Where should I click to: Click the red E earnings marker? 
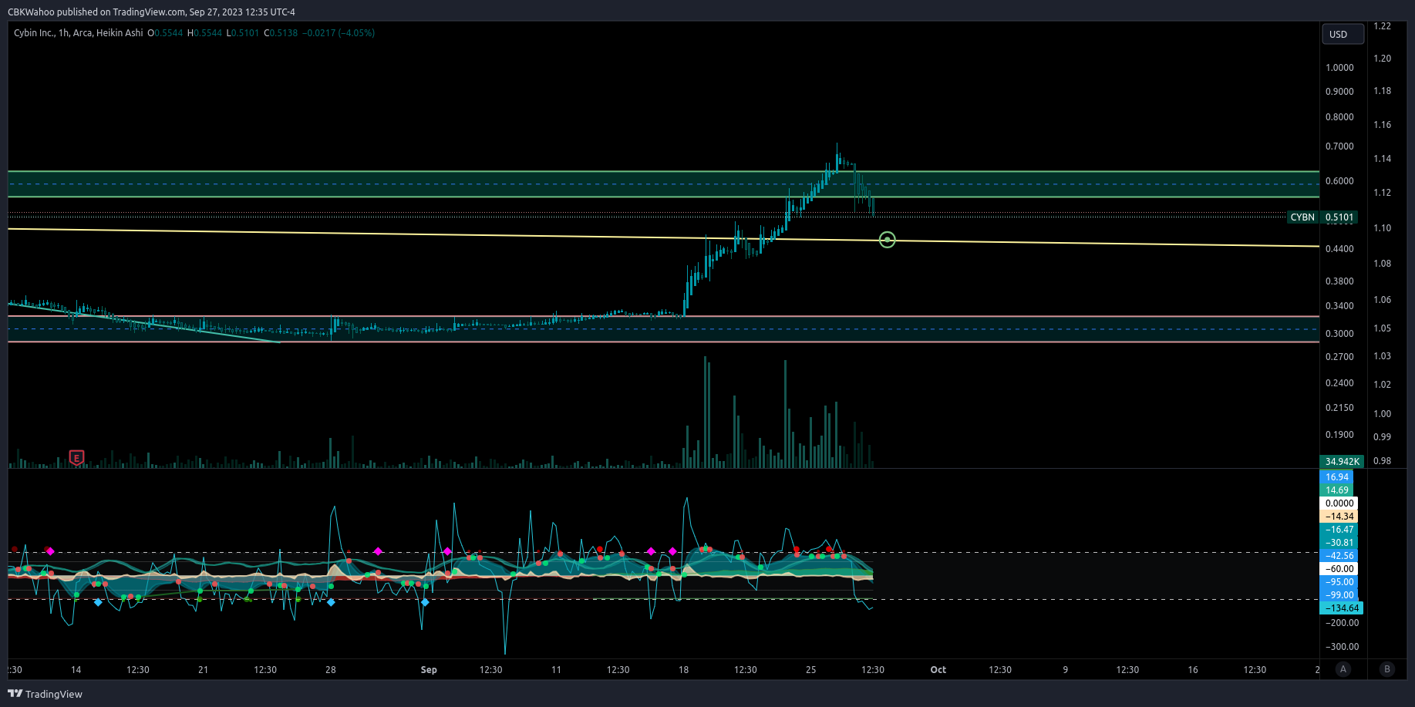pos(76,458)
